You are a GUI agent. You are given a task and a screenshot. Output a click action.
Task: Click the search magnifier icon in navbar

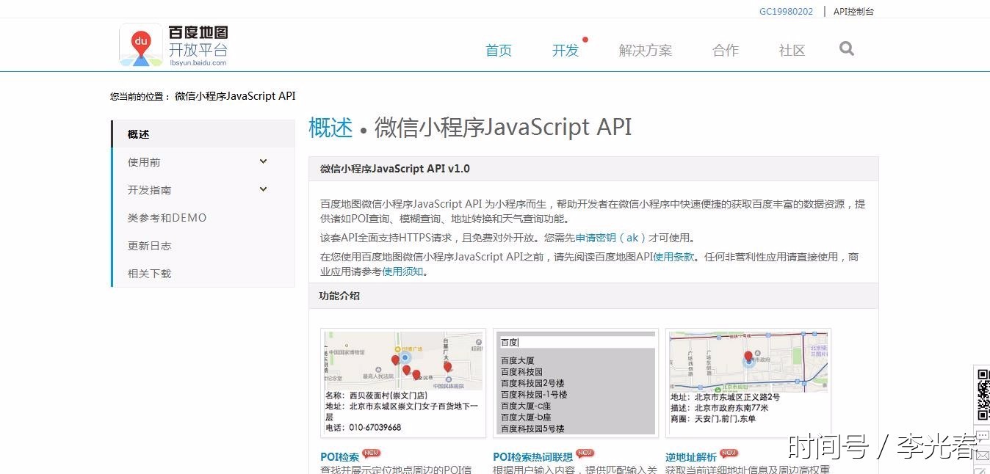pyautogui.click(x=846, y=48)
